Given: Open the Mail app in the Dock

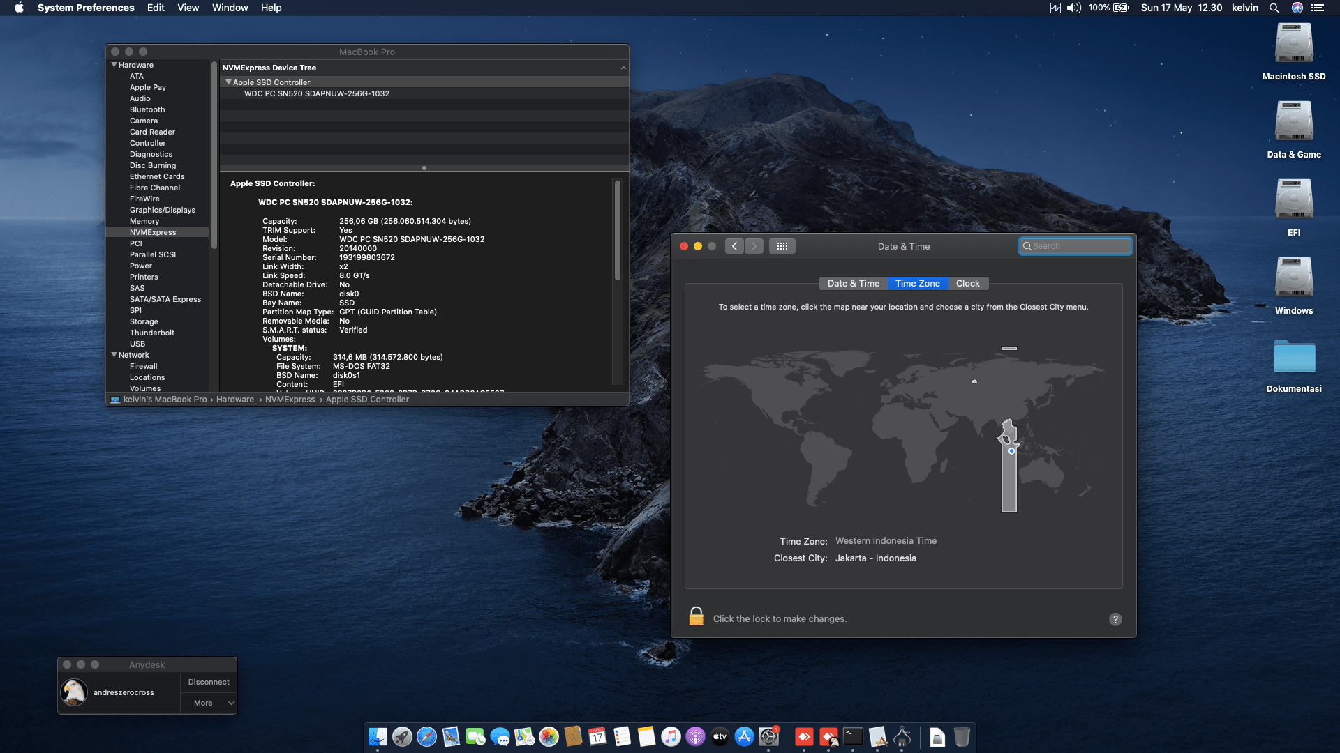Looking at the screenshot, I should click(x=451, y=737).
